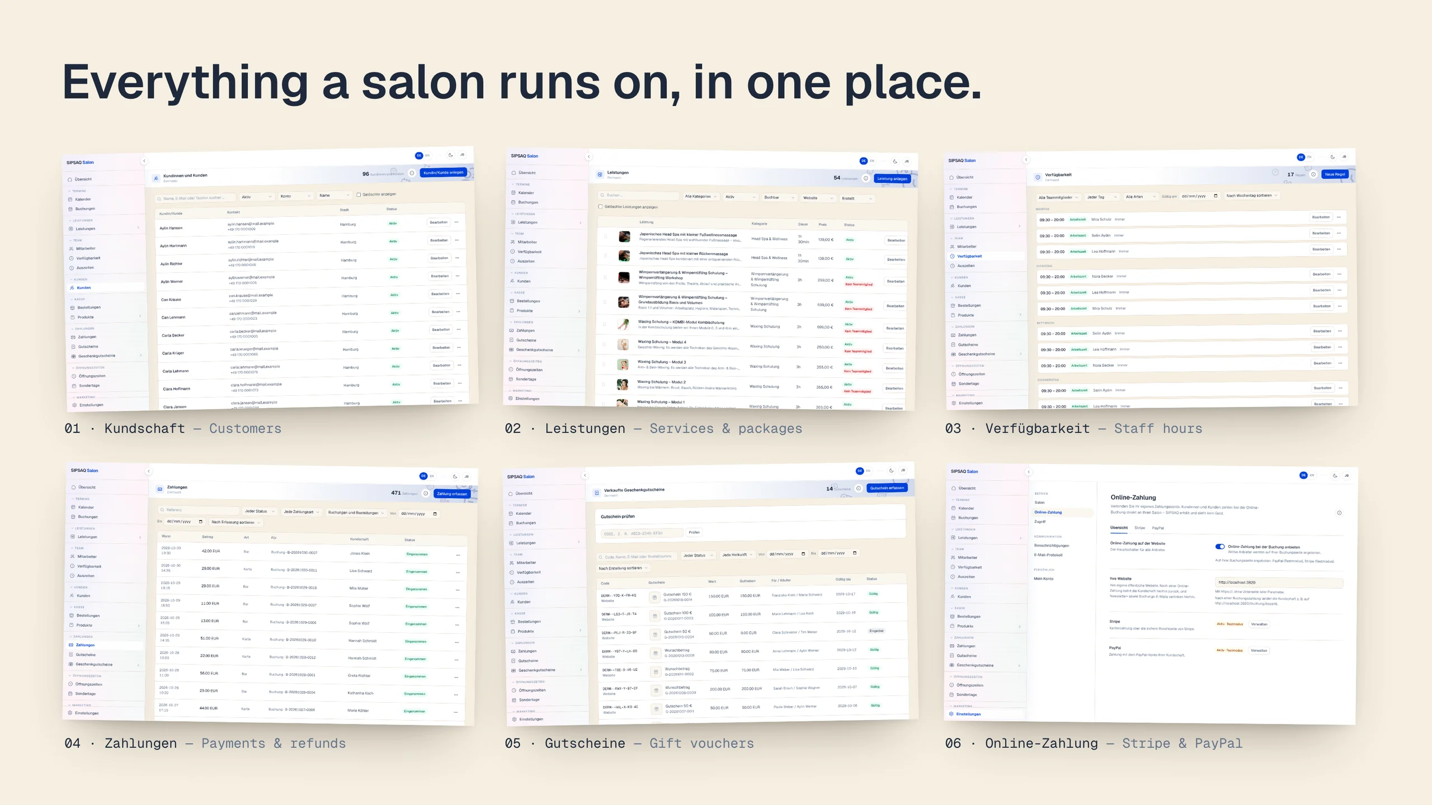Click info icon beside Neue Regel button

1313,174
